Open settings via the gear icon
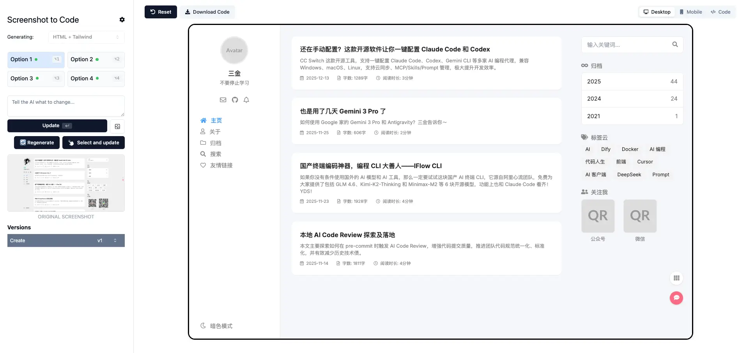Screen dimensions: 747x353 (x=122, y=20)
